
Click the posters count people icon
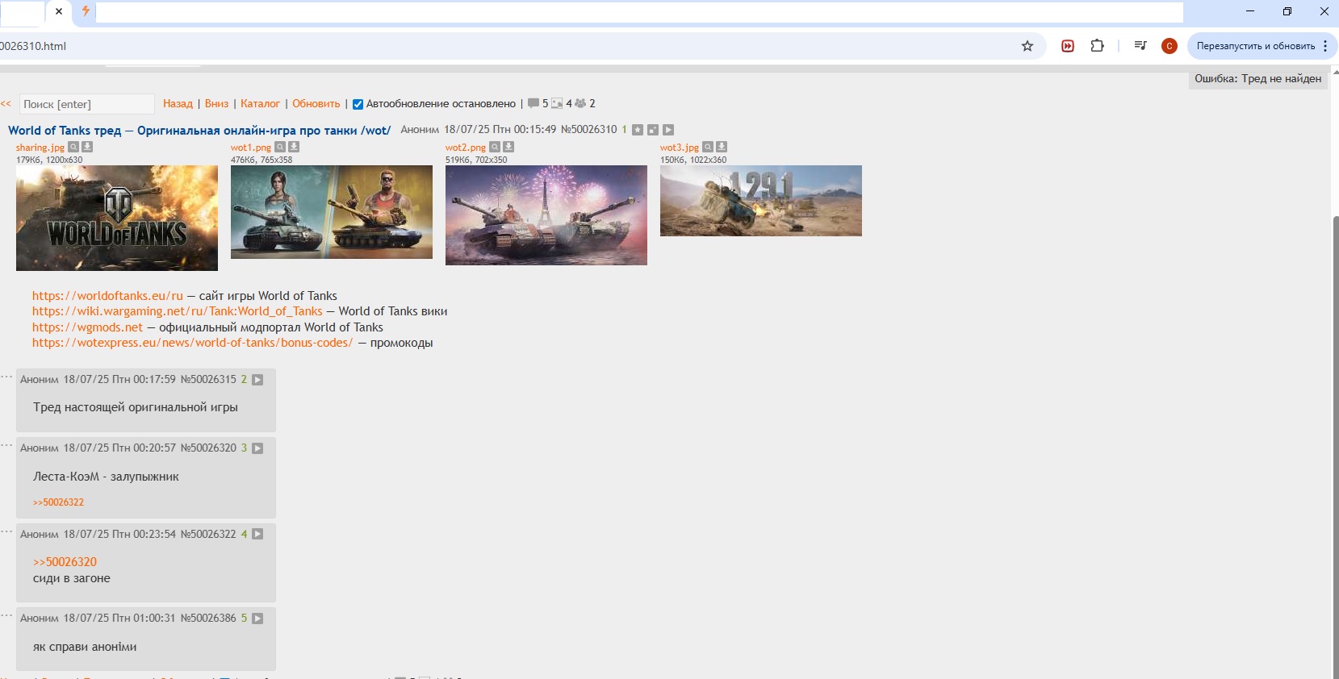point(580,103)
